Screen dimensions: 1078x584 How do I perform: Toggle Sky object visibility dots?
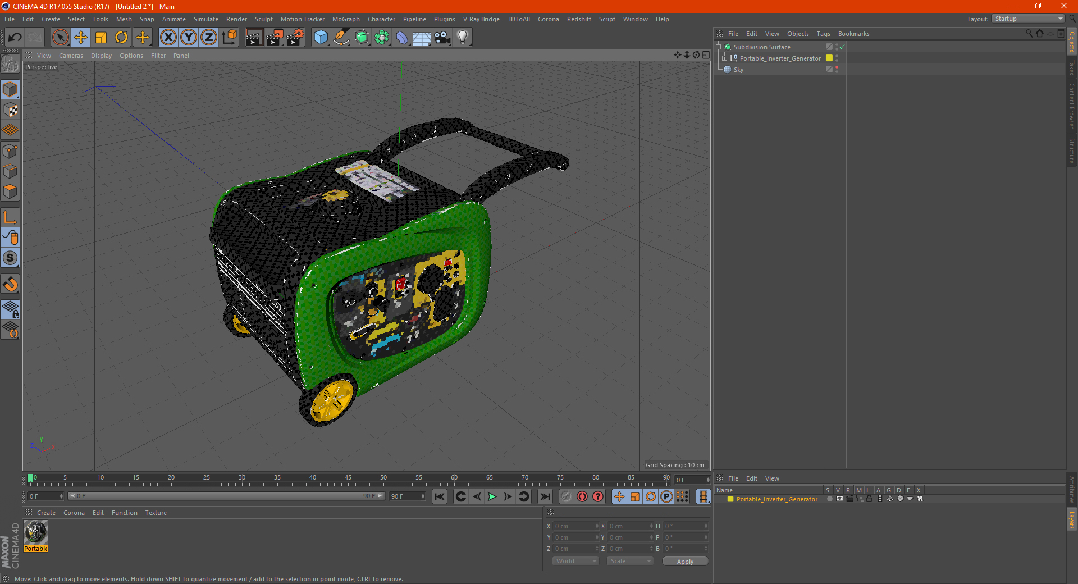[x=837, y=69]
